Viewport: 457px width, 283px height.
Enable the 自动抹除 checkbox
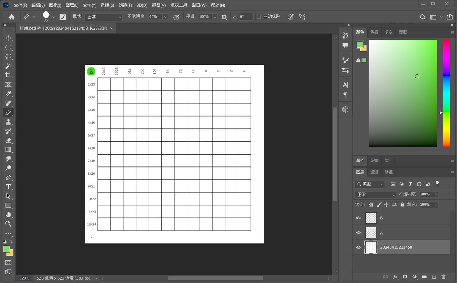click(x=259, y=17)
